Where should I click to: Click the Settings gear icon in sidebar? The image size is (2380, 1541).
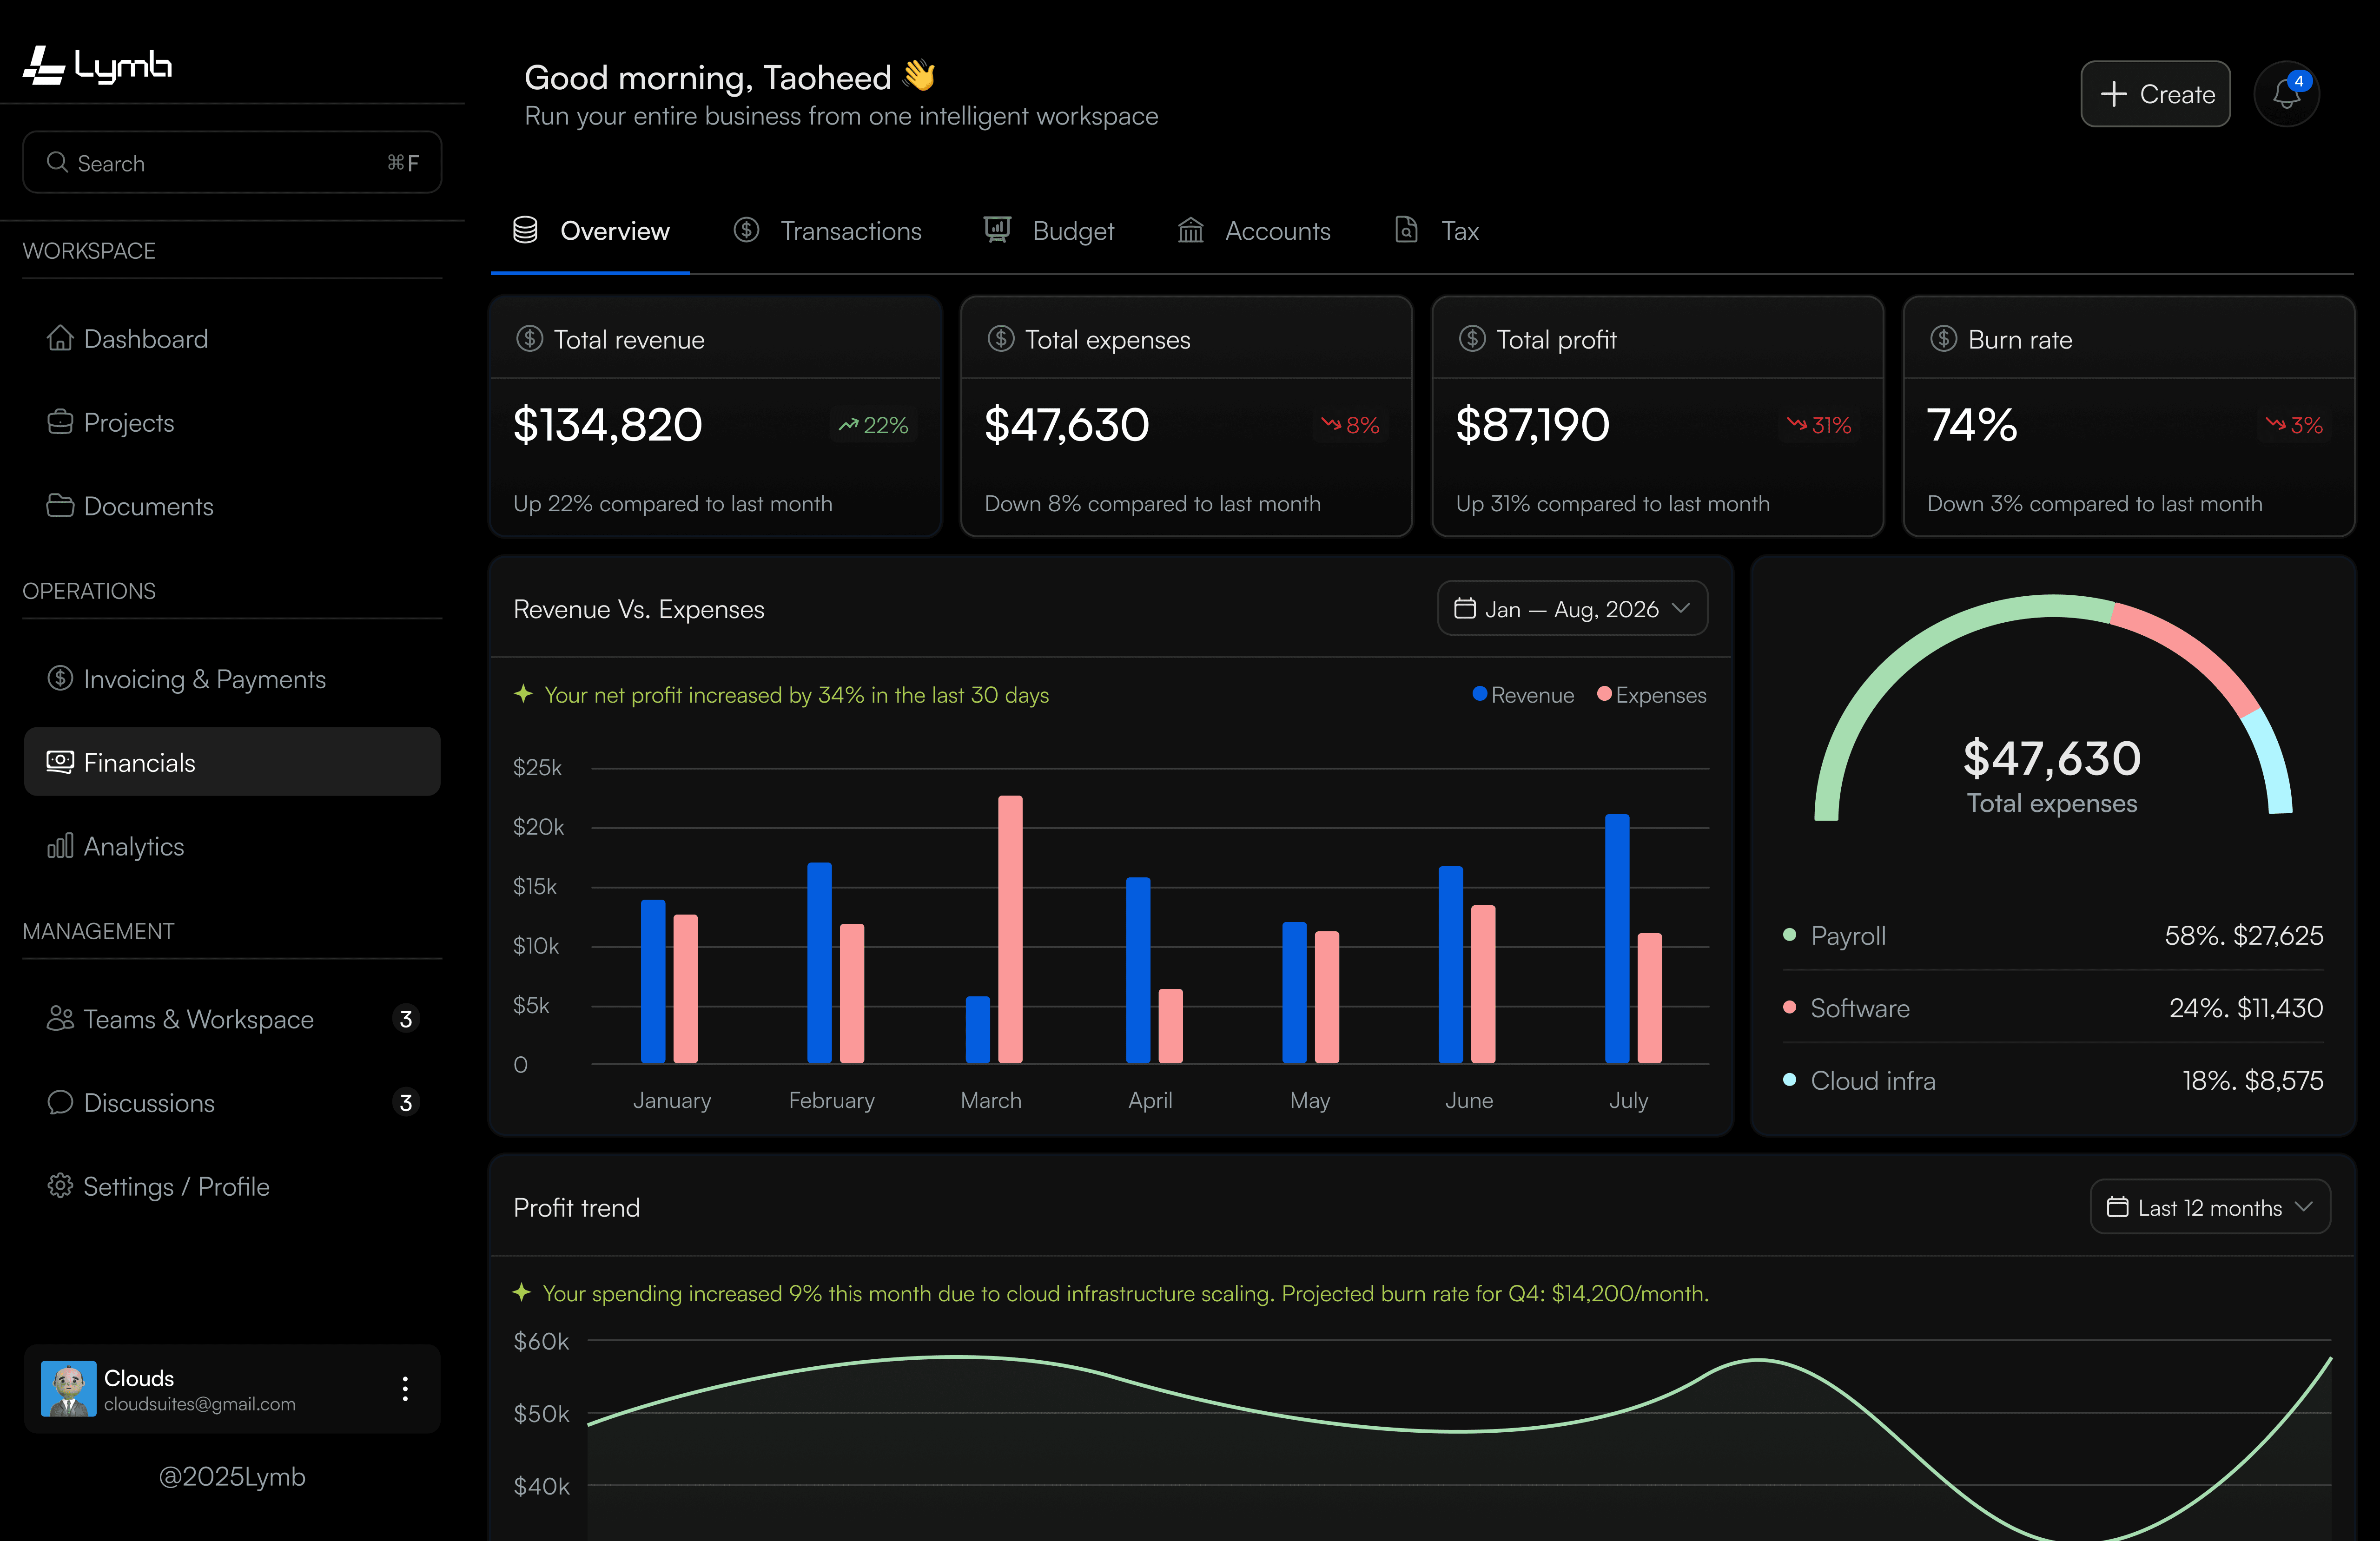[x=60, y=1186]
